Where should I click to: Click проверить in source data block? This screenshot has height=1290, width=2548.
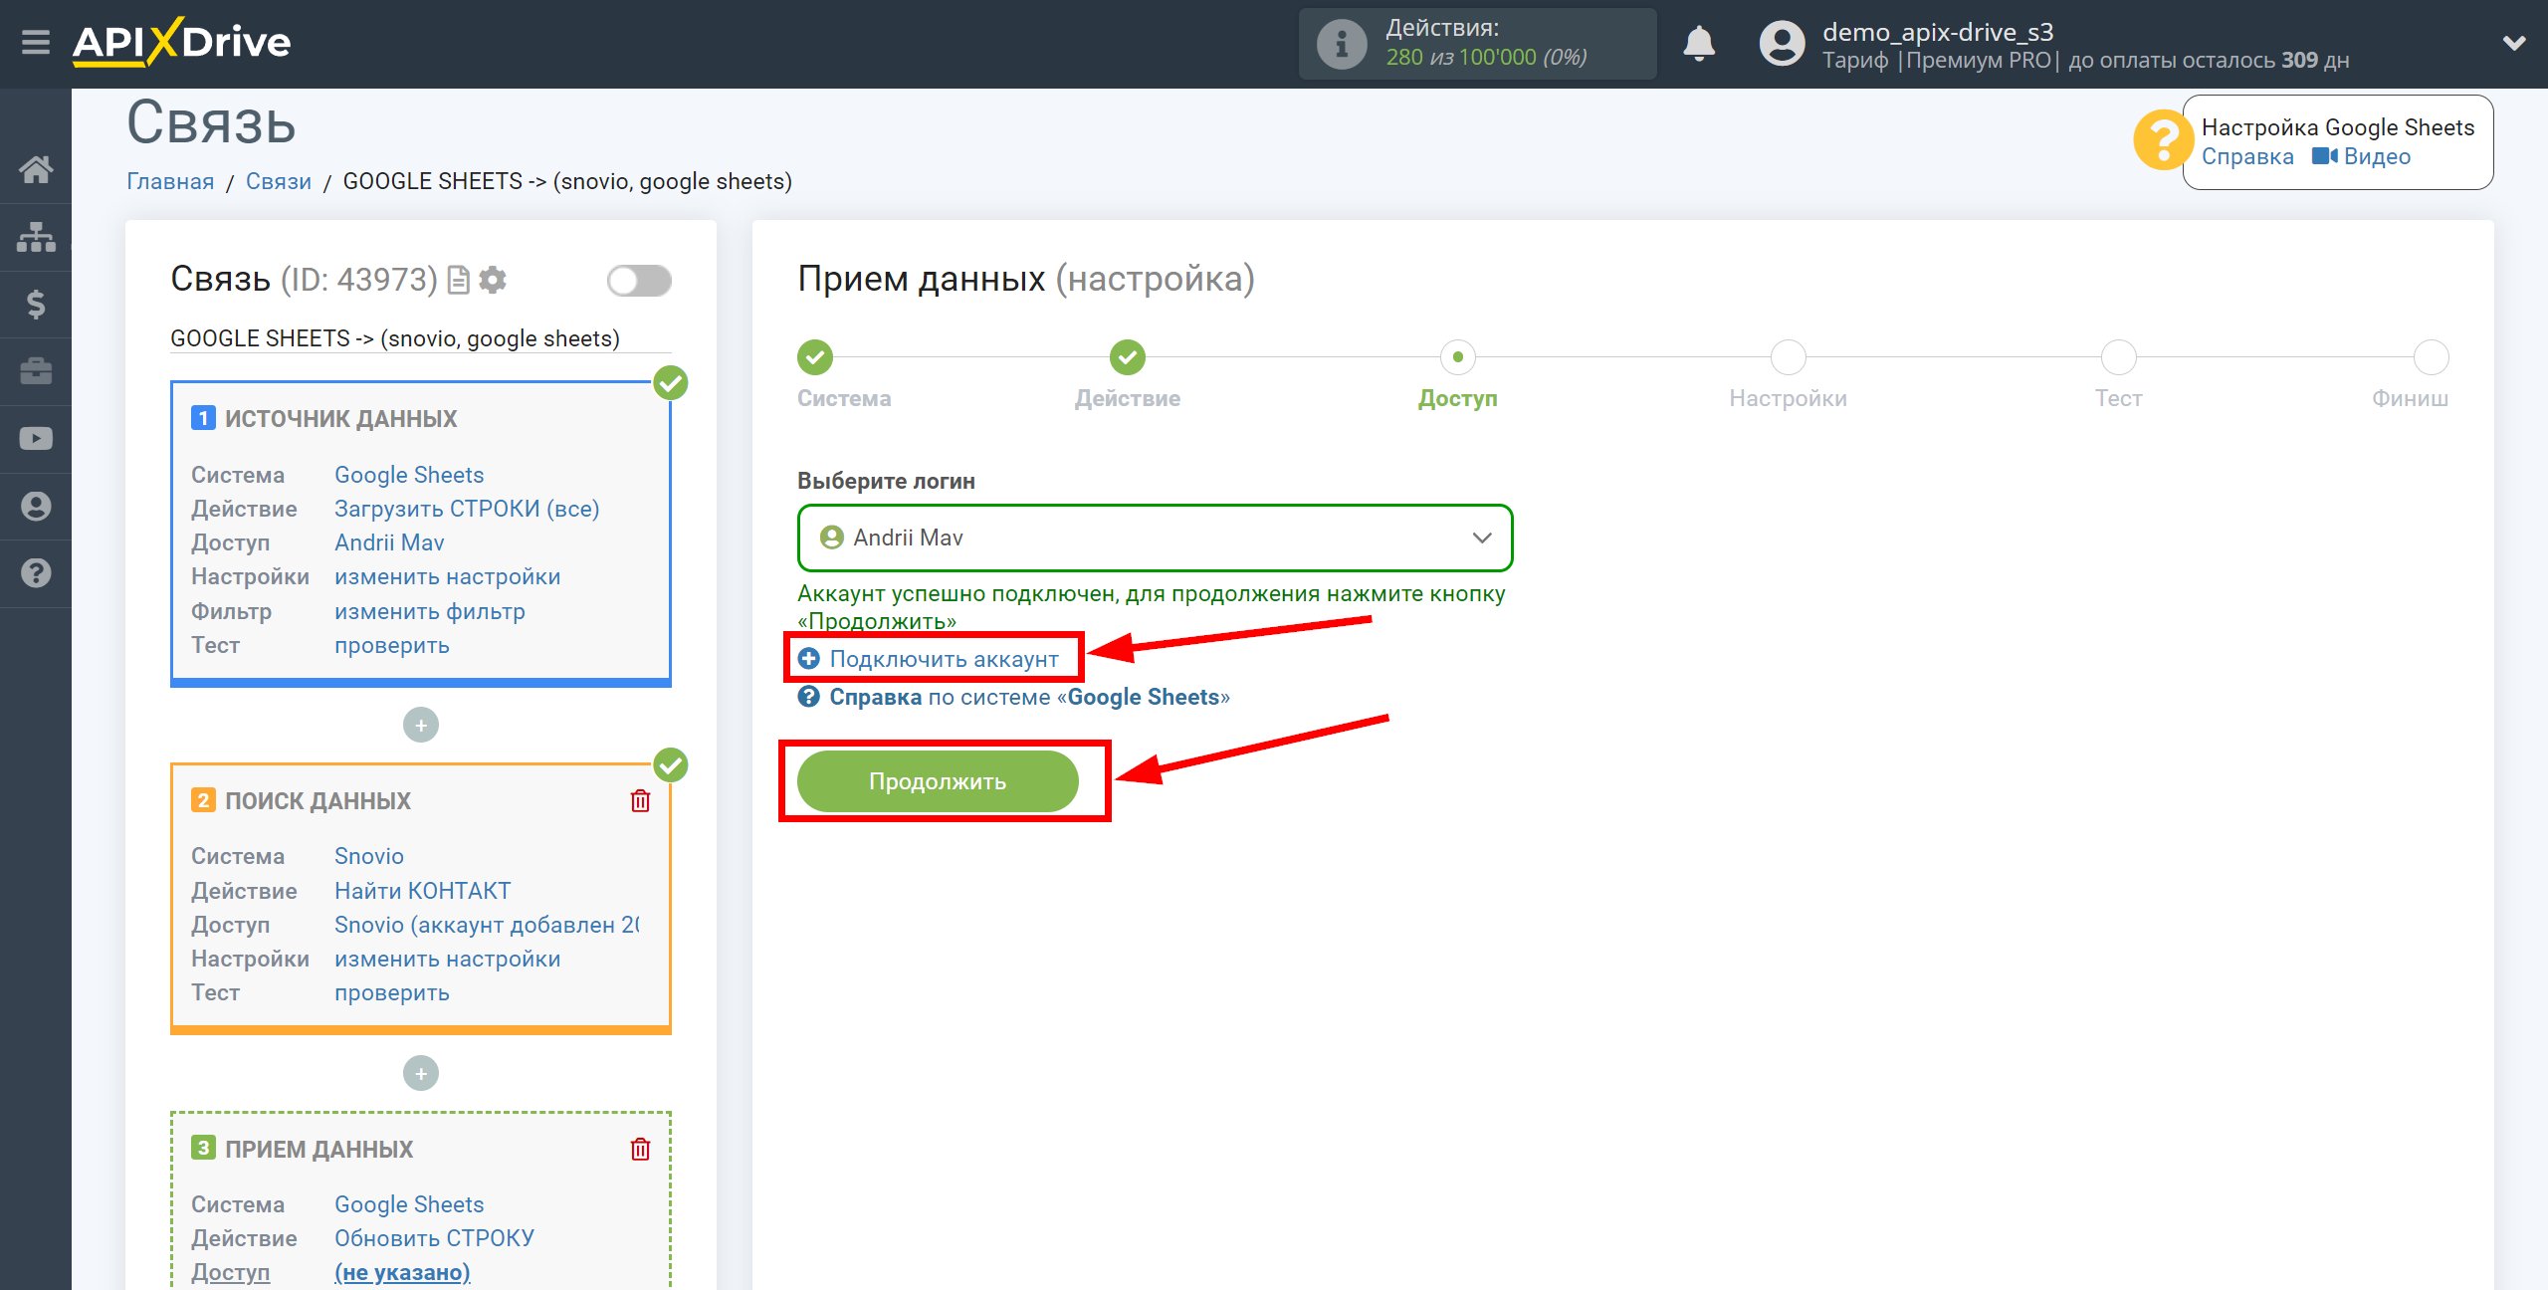click(x=392, y=645)
